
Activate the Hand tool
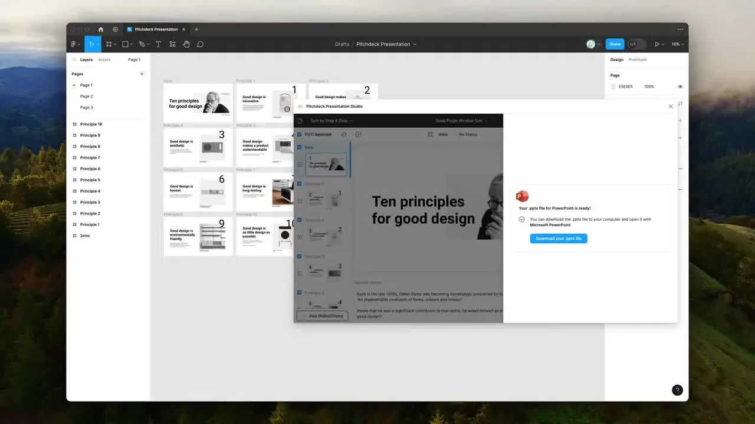(186, 44)
